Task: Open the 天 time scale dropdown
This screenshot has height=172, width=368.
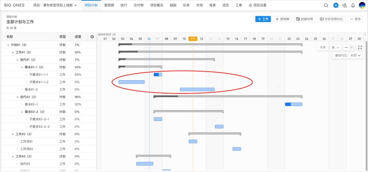Action: tap(335, 48)
